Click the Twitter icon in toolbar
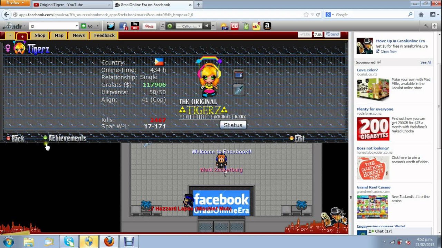 [x=110, y=26]
